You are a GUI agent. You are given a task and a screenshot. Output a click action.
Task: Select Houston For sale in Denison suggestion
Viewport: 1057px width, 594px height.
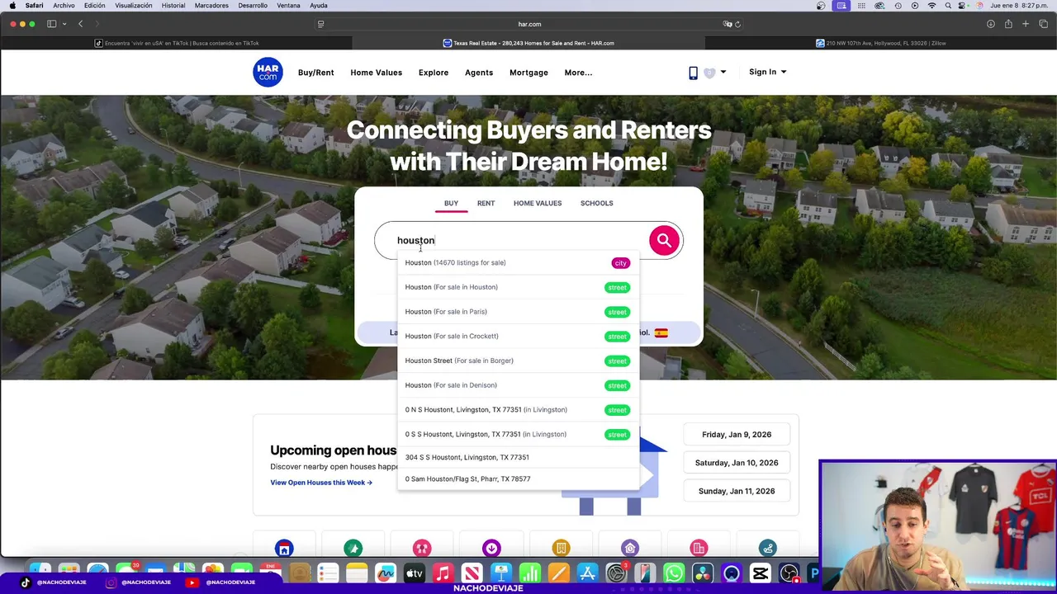[x=519, y=385]
